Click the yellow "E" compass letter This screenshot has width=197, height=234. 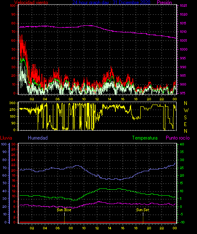coord(185,124)
